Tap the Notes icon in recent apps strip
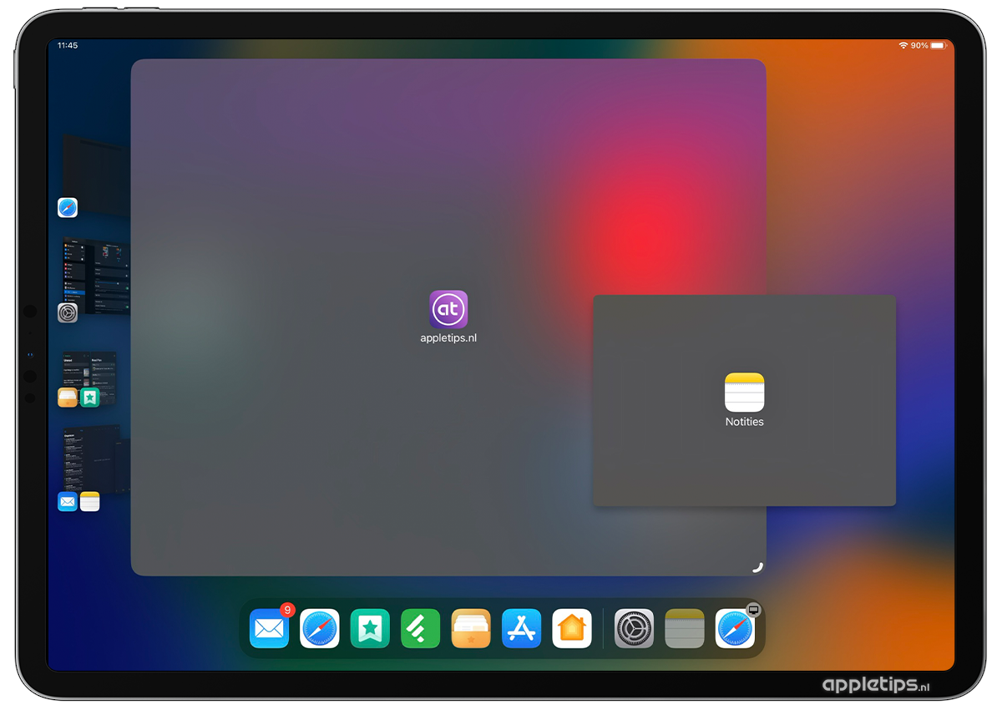 tap(89, 501)
